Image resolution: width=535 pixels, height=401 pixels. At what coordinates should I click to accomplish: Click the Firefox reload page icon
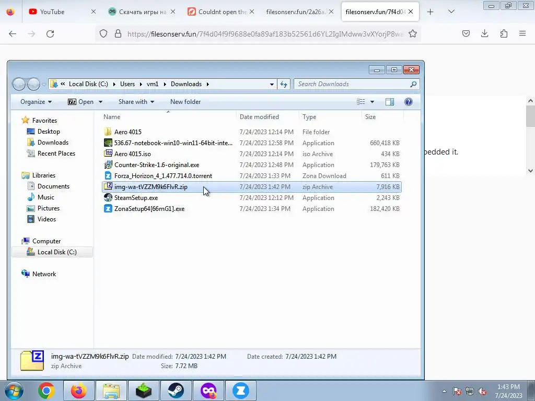pos(50,34)
